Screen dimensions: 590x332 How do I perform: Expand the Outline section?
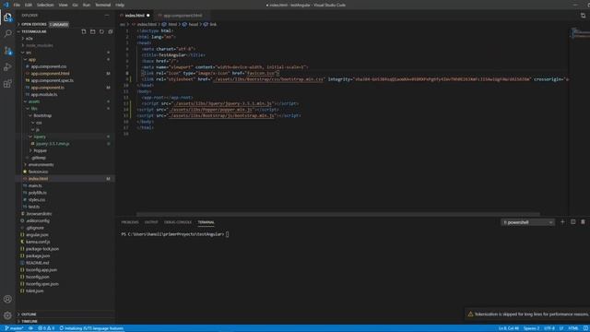point(29,314)
